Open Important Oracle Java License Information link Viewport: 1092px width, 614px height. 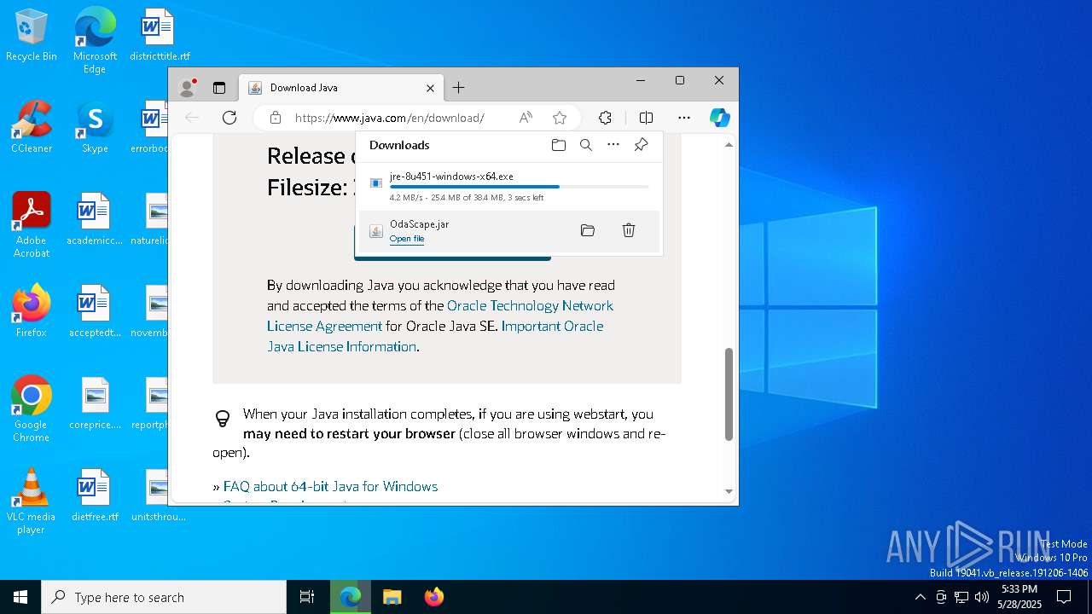(435, 336)
